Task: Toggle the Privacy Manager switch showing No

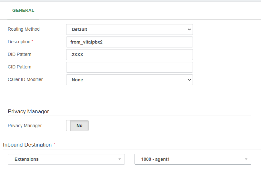Action: coord(77,126)
